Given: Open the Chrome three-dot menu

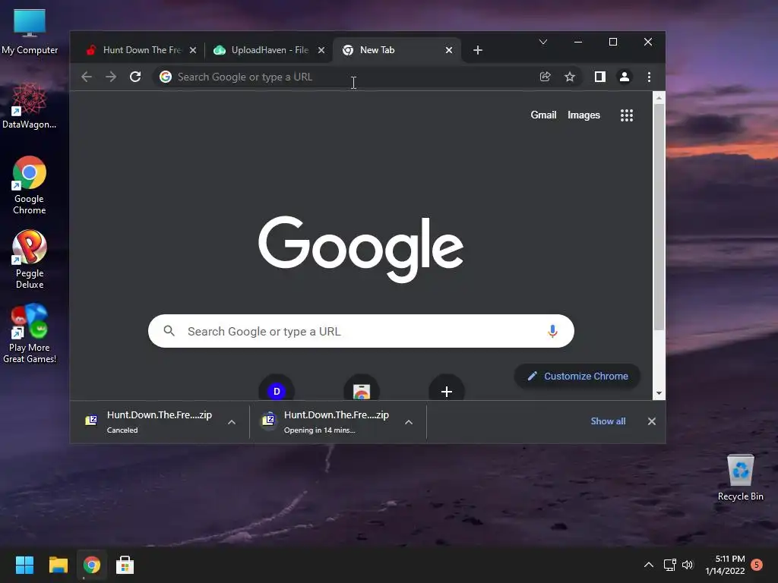Looking at the screenshot, I should 649,77.
